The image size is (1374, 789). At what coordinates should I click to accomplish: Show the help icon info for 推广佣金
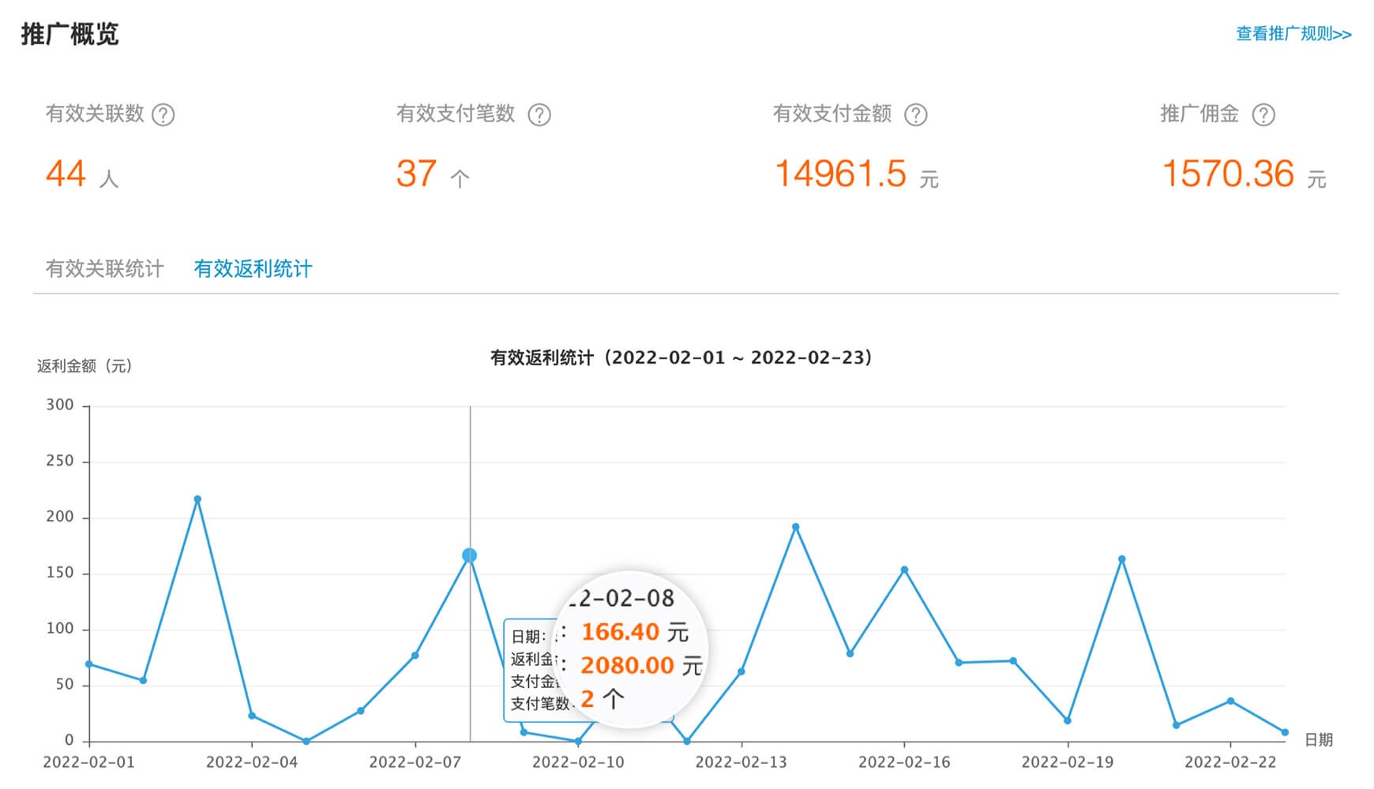(1263, 115)
